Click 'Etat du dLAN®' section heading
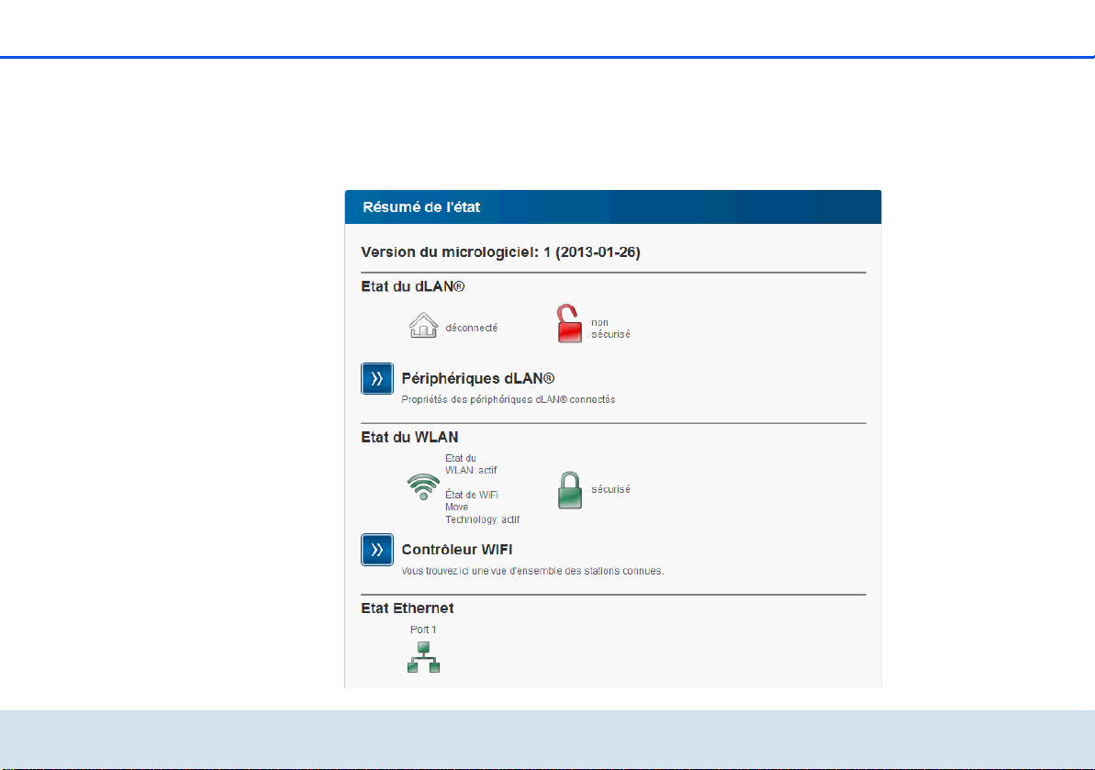The width and height of the screenshot is (1095, 770). click(413, 286)
